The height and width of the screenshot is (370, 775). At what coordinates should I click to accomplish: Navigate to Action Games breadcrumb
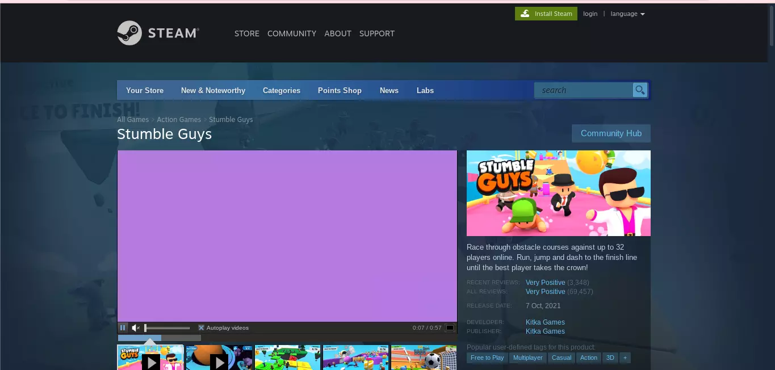click(x=179, y=120)
